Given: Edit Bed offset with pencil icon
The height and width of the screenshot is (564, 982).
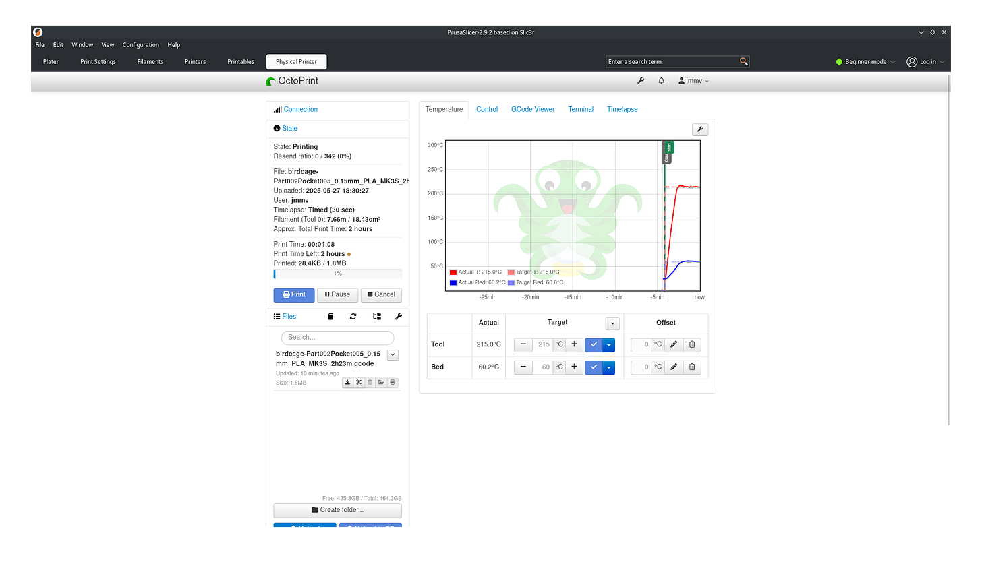Looking at the screenshot, I should pyautogui.click(x=673, y=367).
